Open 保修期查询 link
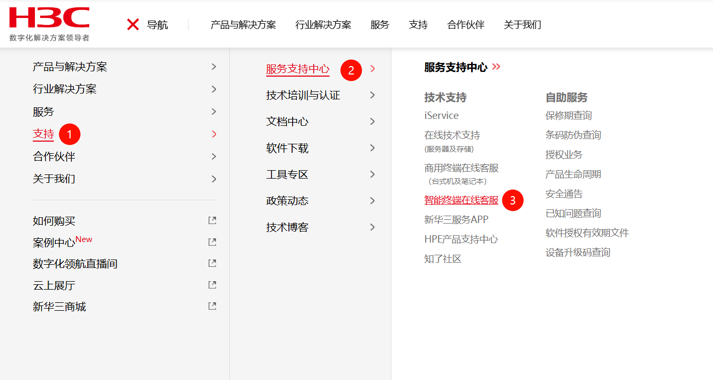This screenshot has height=380, width=713. pos(569,115)
